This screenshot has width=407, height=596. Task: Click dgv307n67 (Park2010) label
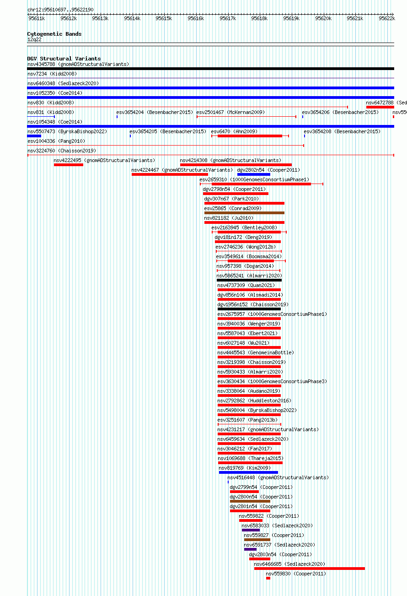click(232, 199)
